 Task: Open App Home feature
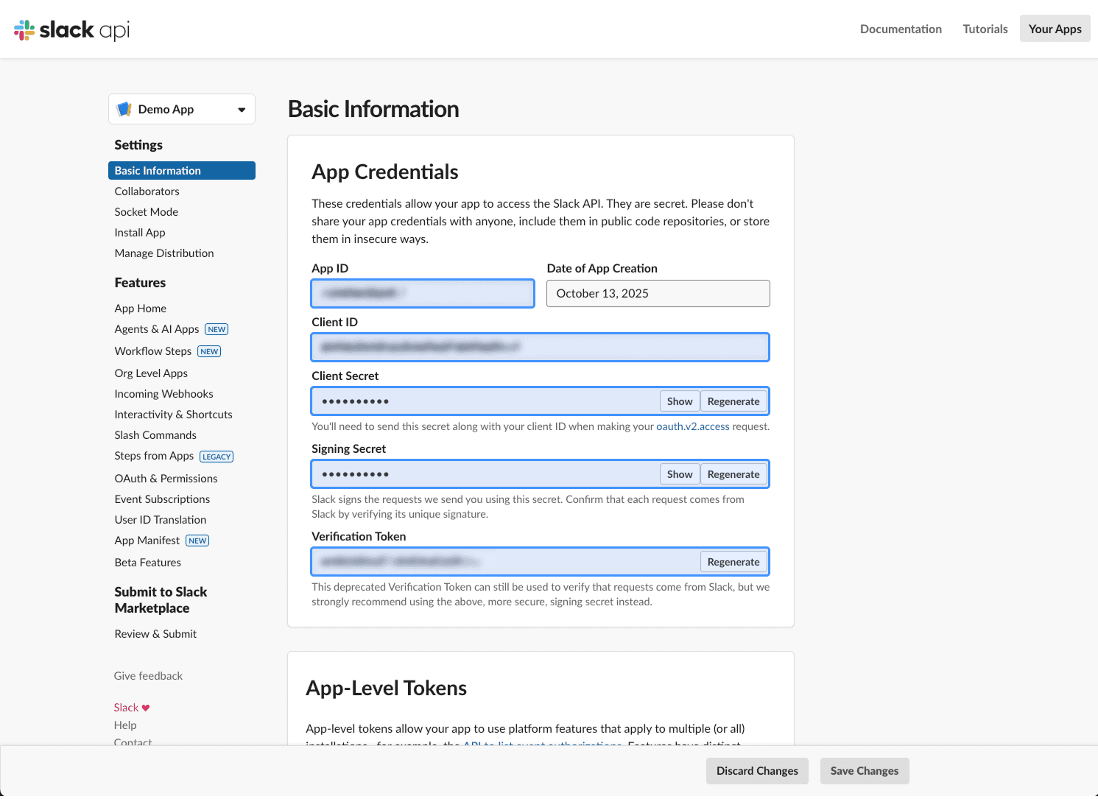coord(140,308)
